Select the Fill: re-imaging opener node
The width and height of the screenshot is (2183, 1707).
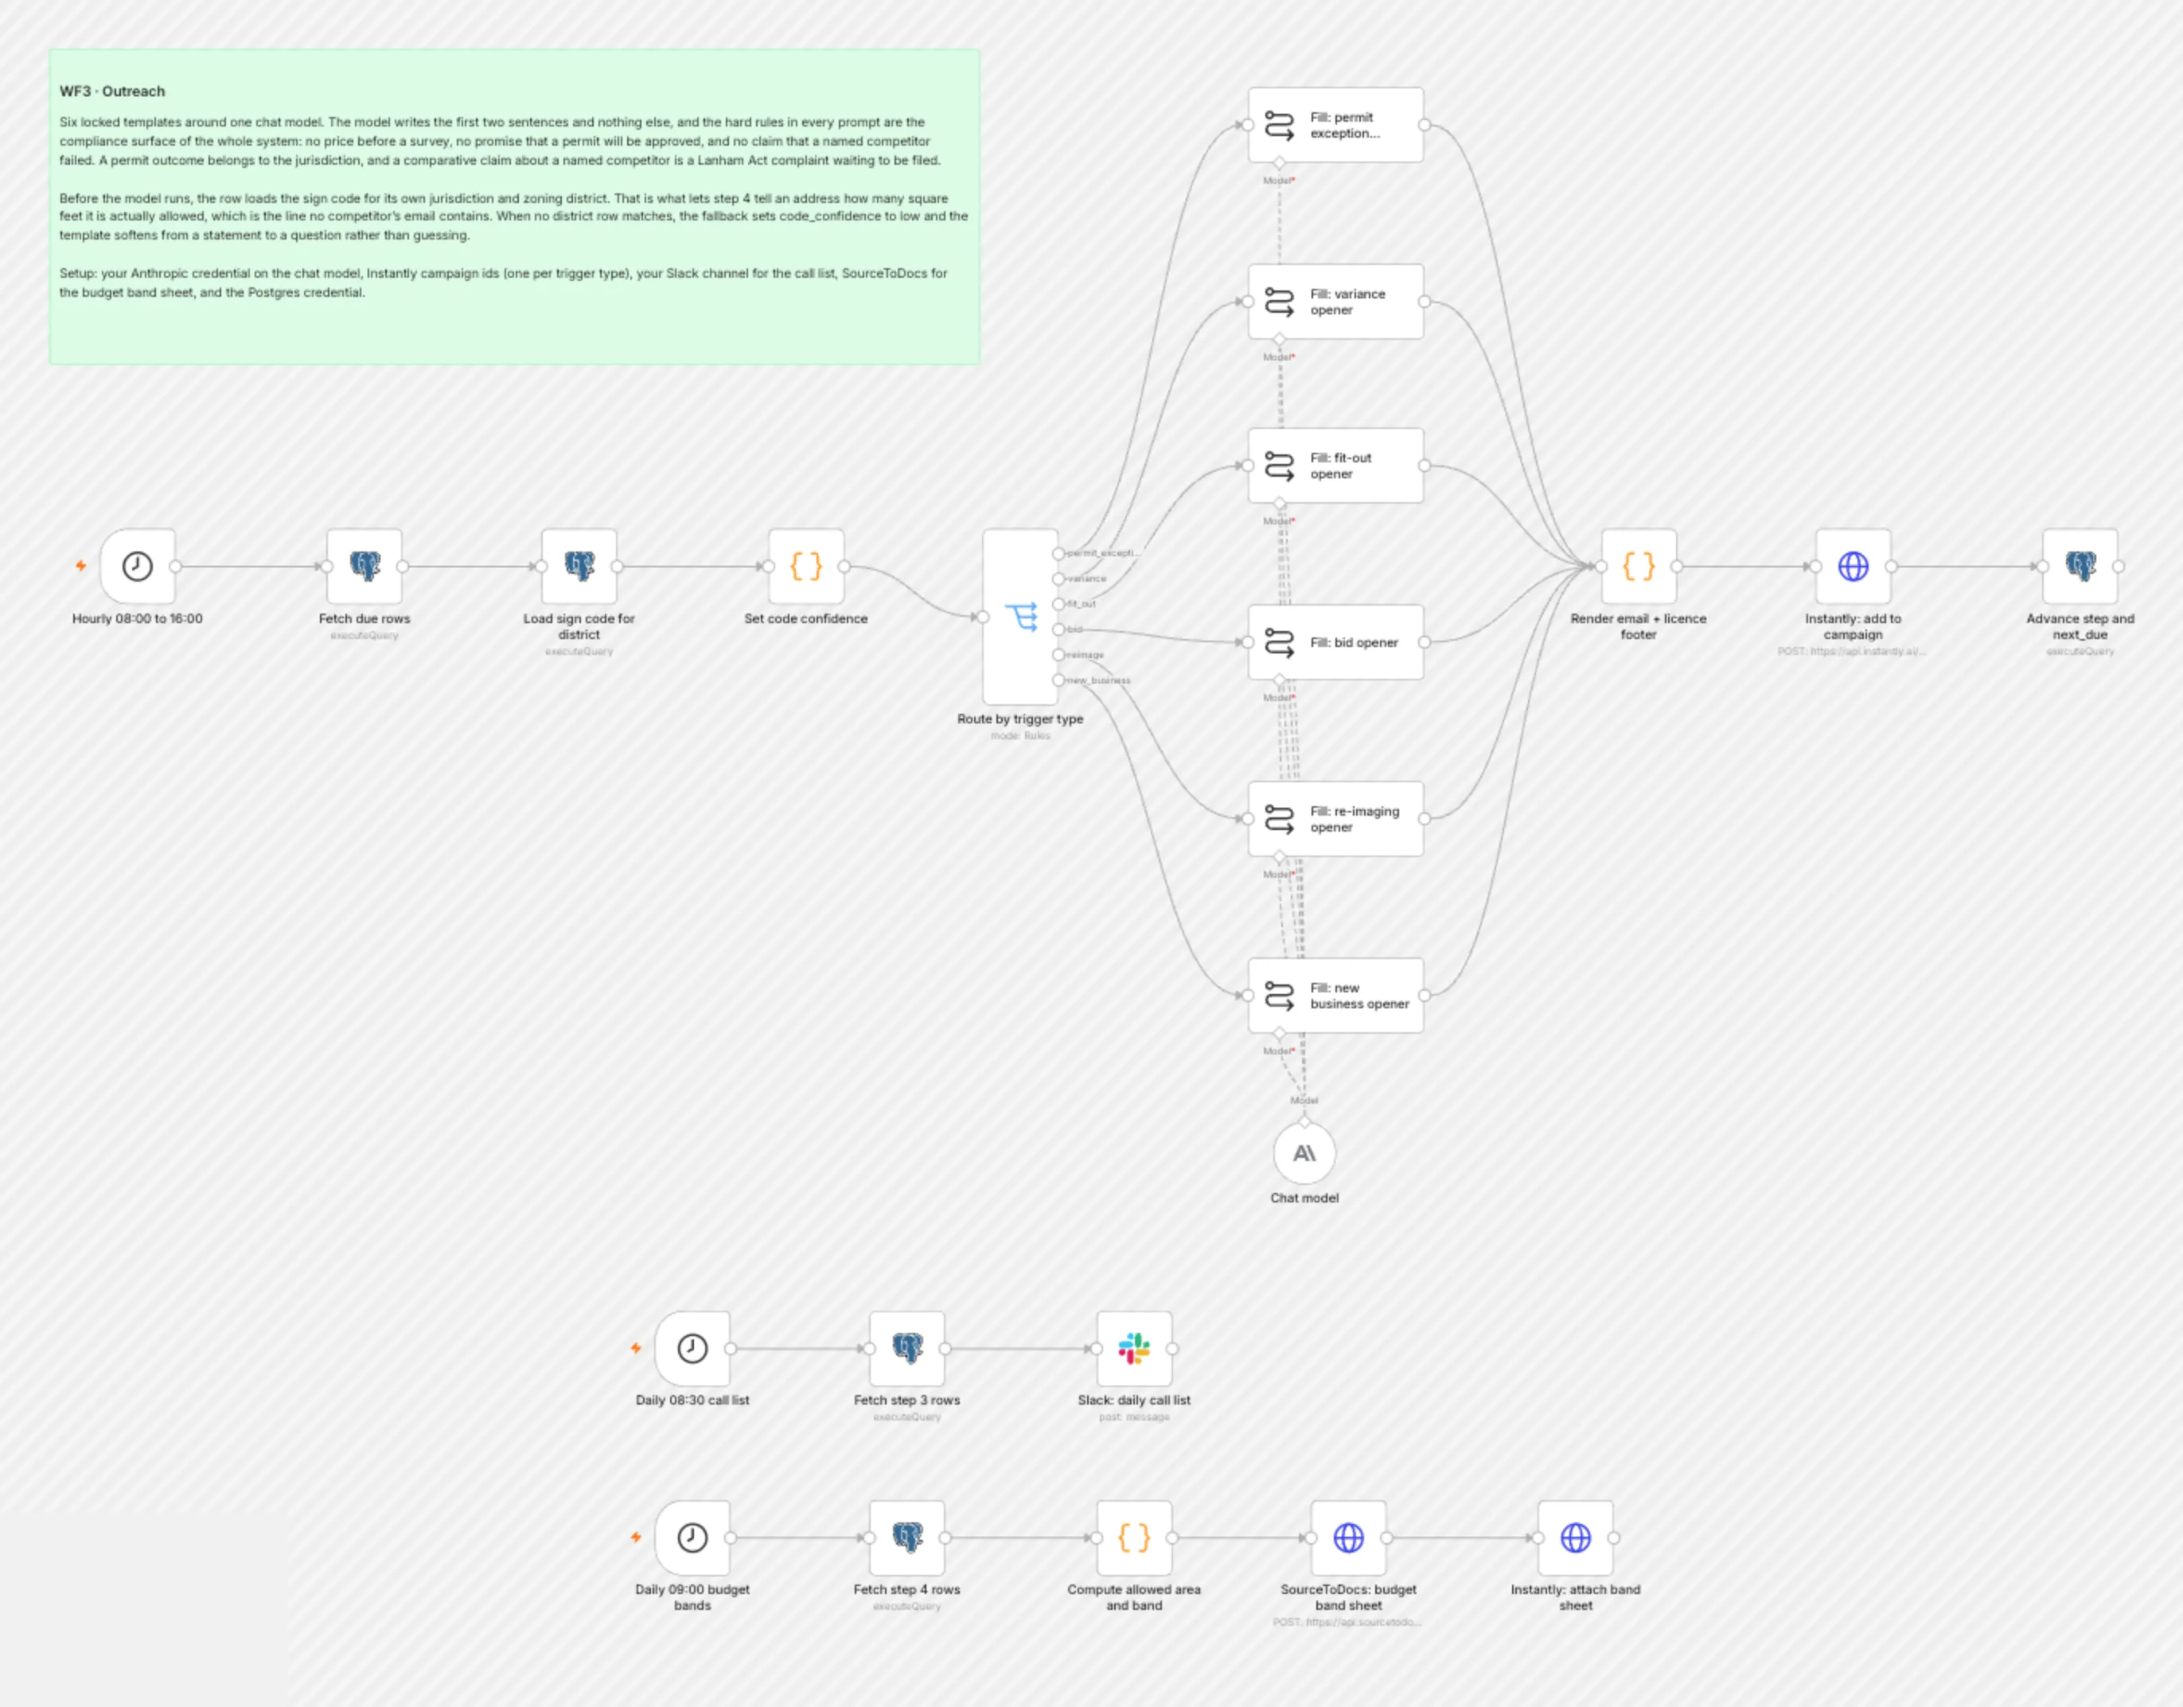(1335, 819)
